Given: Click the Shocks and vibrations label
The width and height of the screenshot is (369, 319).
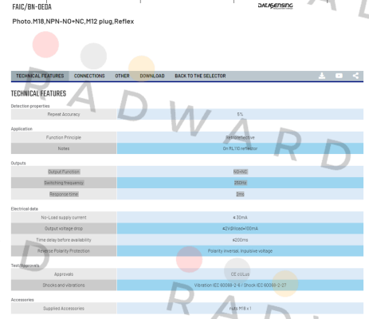Looking at the screenshot, I should (x=64, y=286).
